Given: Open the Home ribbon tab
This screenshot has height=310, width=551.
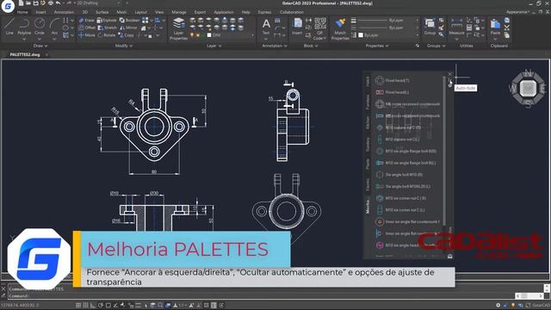Looking at the screenshot, I should 22,12.
